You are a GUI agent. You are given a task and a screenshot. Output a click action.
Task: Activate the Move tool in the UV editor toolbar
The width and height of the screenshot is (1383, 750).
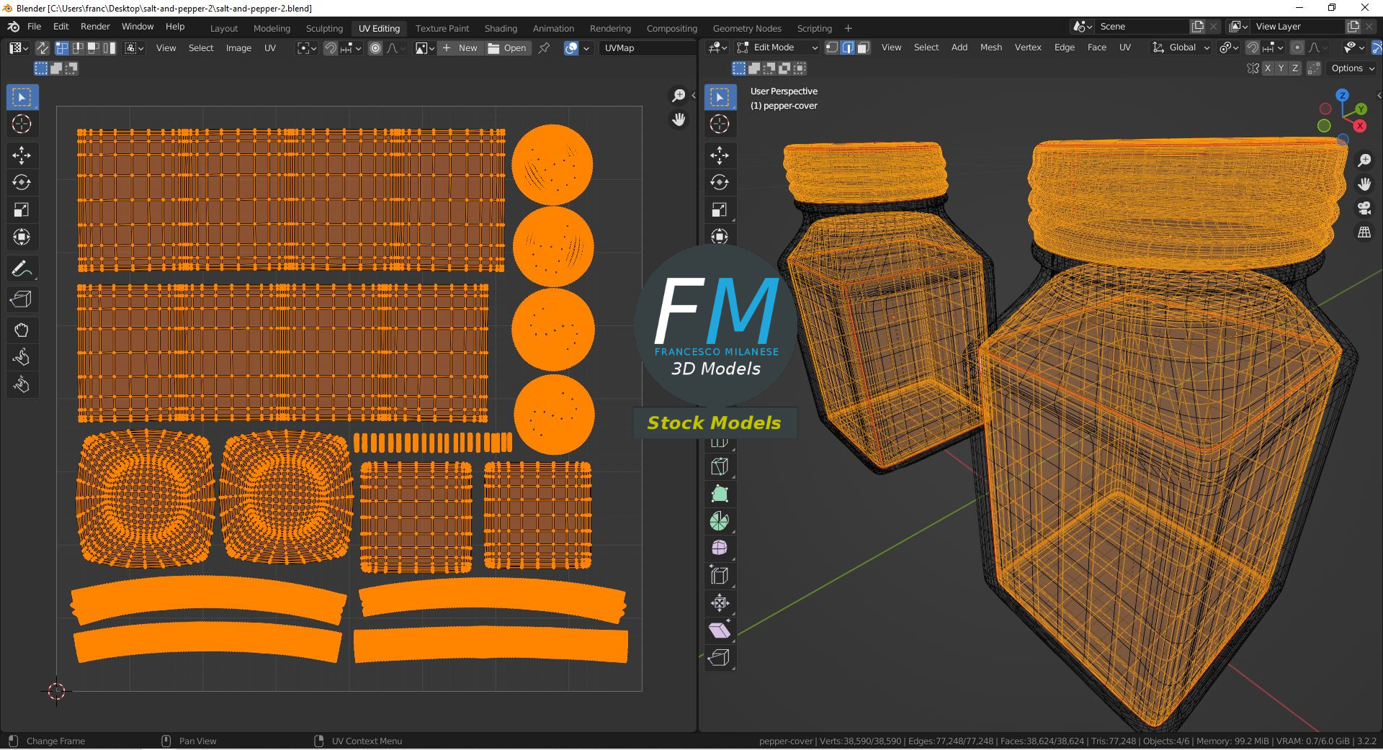point(22,155)
